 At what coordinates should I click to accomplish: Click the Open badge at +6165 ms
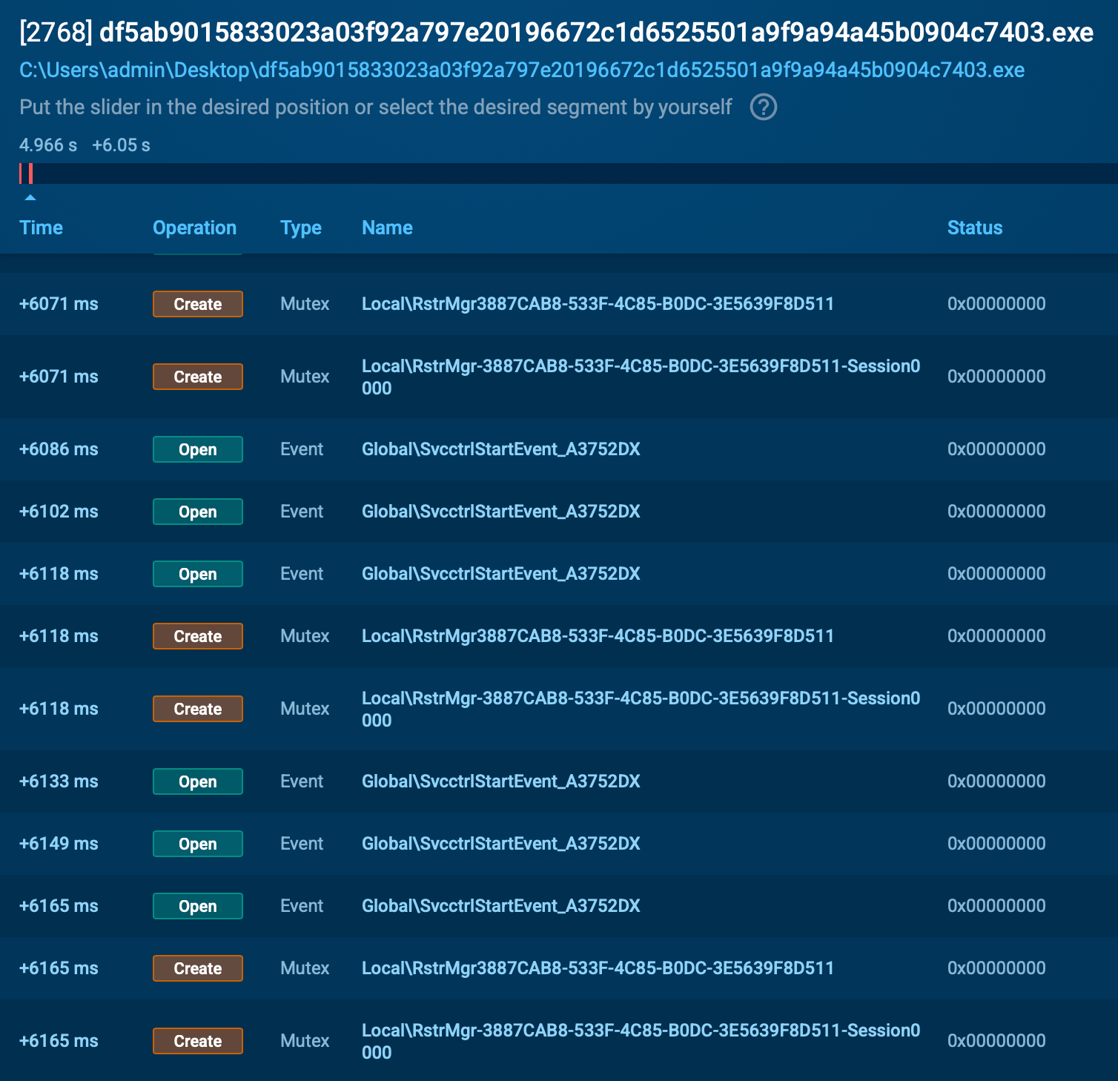197,906
